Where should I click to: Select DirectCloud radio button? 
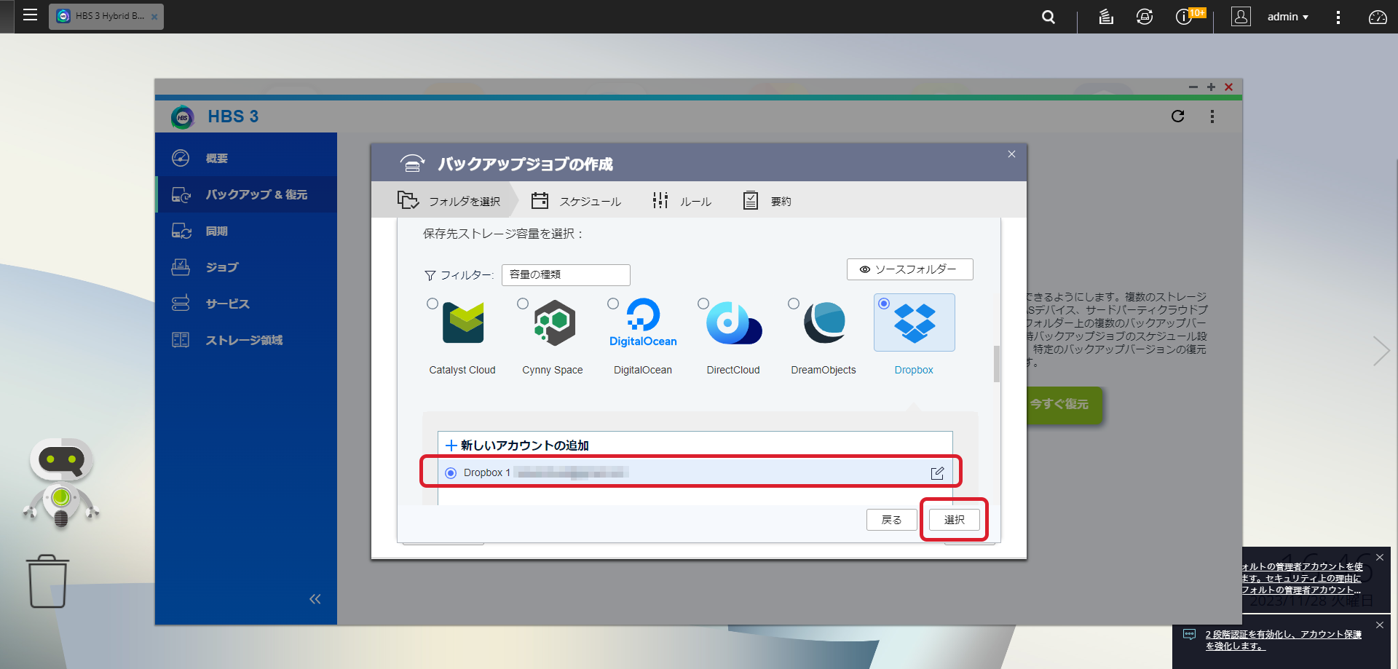pos(703,304)
